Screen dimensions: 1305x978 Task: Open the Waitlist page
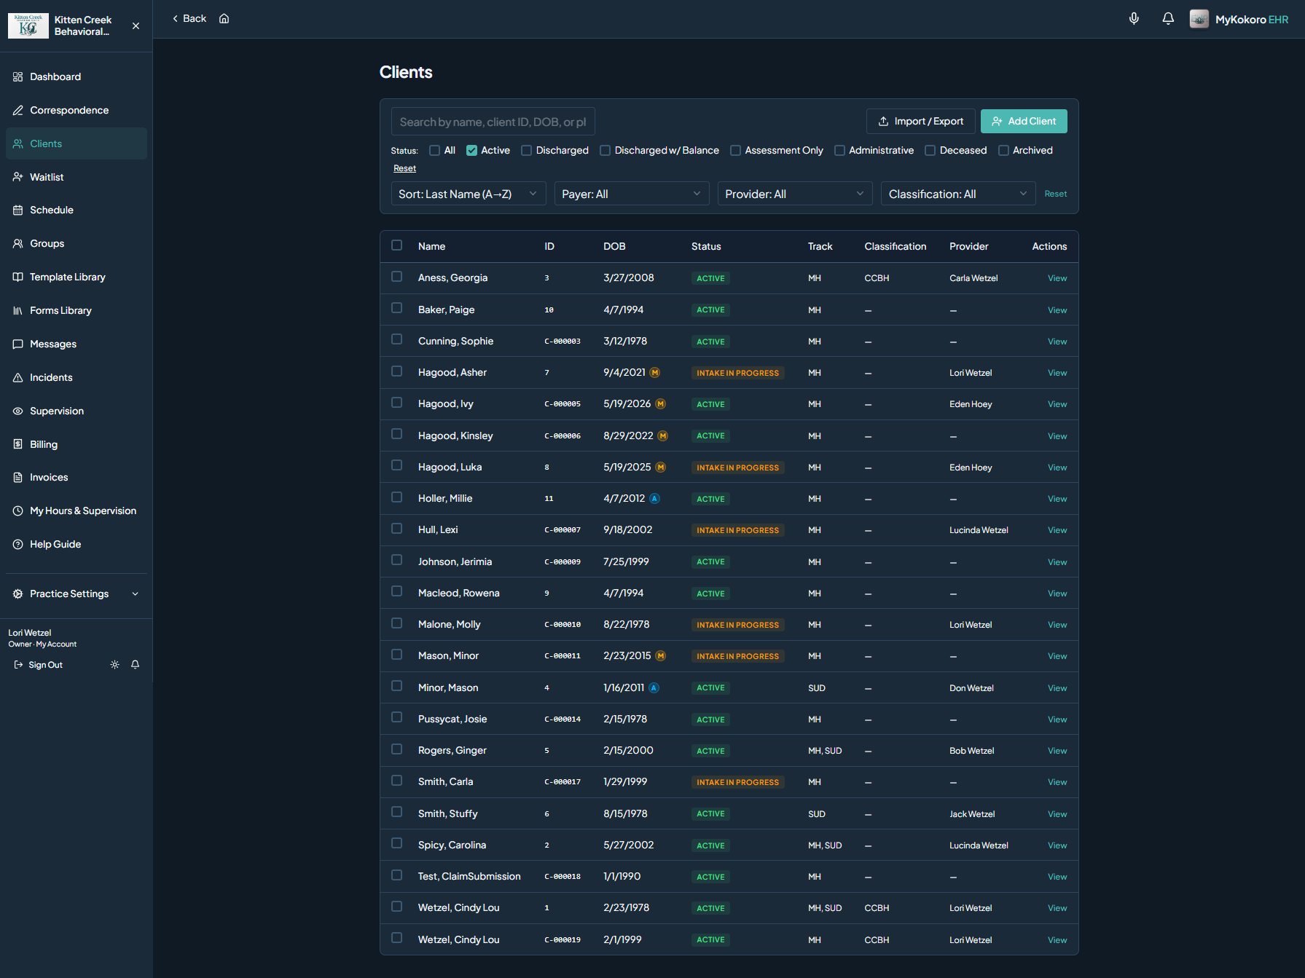tap(77, 177)
